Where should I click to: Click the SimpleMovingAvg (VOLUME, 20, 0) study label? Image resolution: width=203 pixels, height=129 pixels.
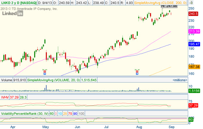(x=54, y=80)
